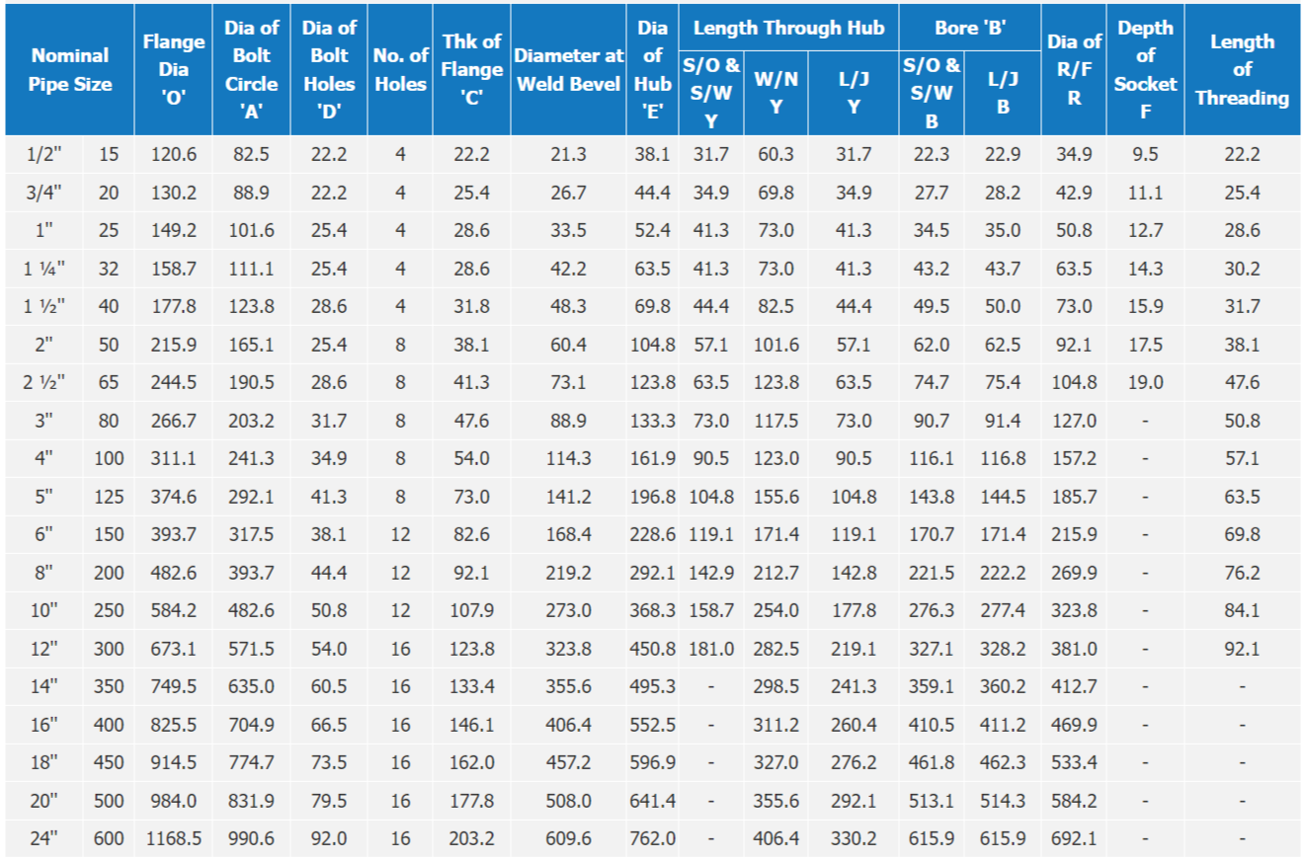Select the "Flange Dia 'O'" header cell

click(174, 70)
